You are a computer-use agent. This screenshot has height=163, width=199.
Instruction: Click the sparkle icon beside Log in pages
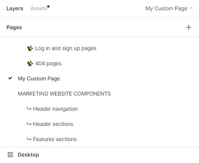(30, 49)
